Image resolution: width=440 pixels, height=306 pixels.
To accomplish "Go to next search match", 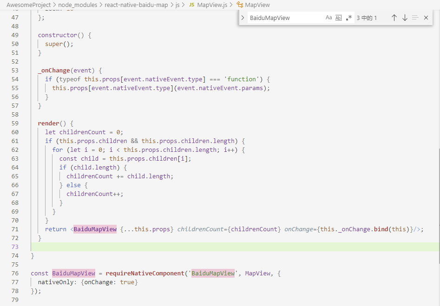I will point(405,17).
